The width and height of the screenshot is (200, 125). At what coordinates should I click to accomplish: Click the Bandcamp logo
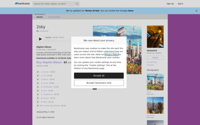pos(22,4)
